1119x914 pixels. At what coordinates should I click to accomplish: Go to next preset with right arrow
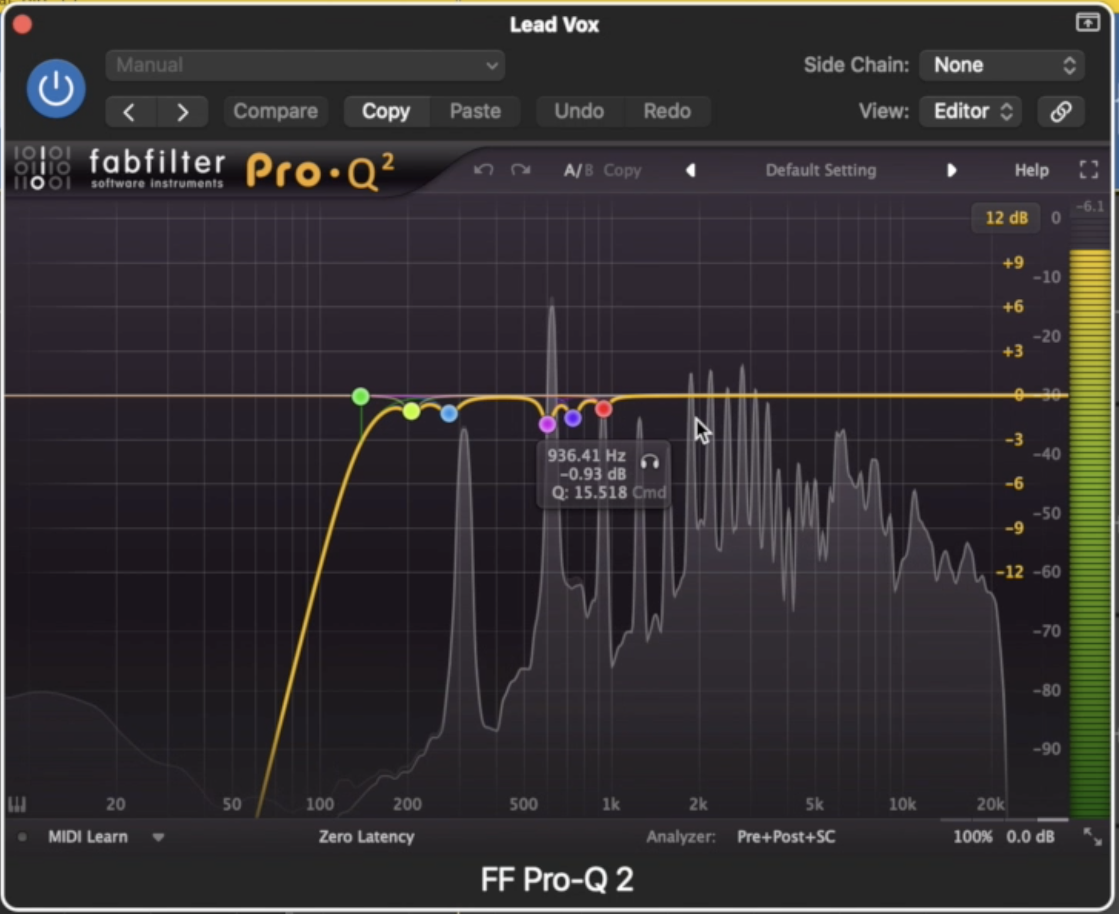[x=183, y=112]
